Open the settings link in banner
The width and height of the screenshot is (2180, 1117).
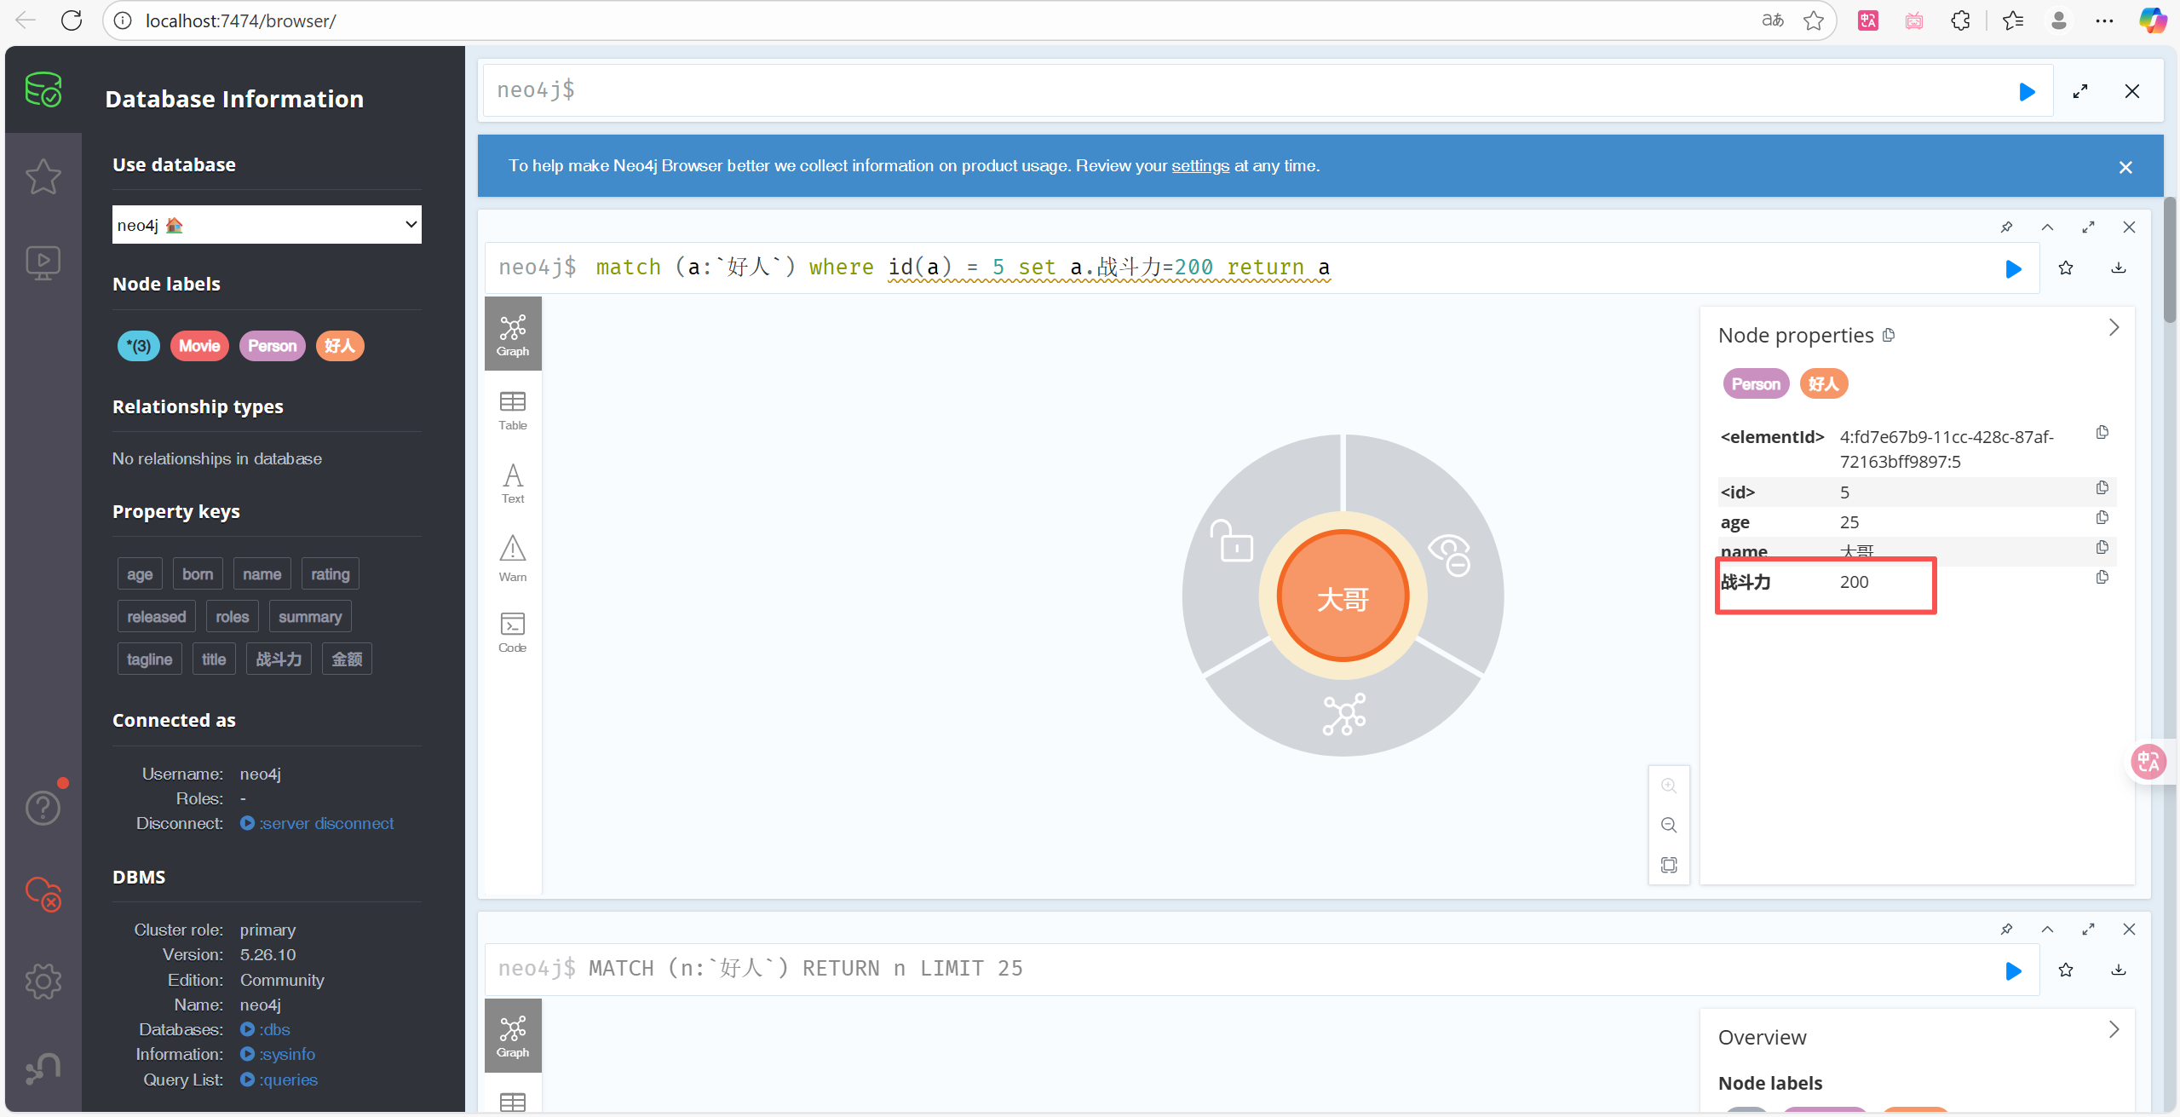click(1199, 166)
